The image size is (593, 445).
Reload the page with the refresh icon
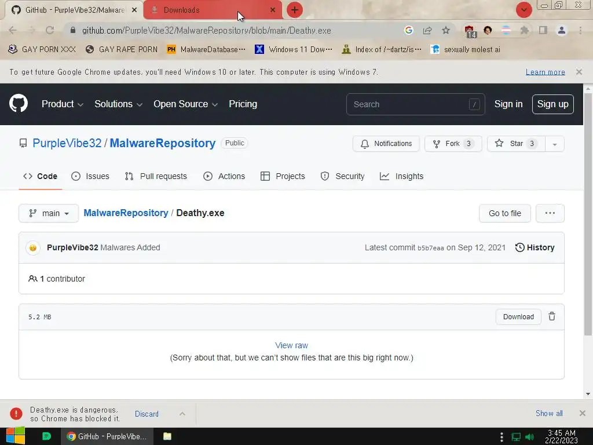50,30
